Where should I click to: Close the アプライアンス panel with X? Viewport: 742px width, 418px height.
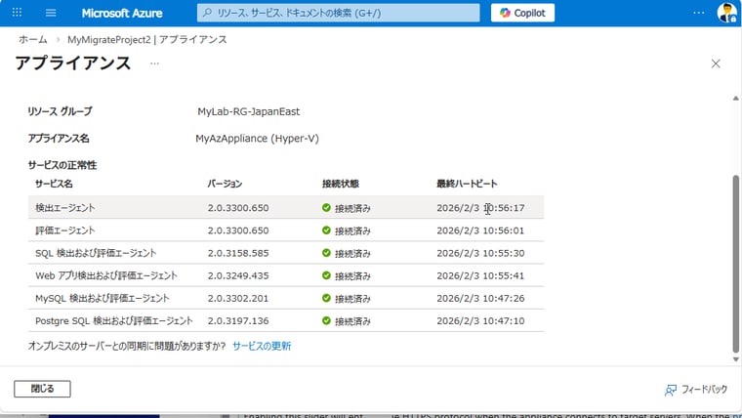click(716, 63)
